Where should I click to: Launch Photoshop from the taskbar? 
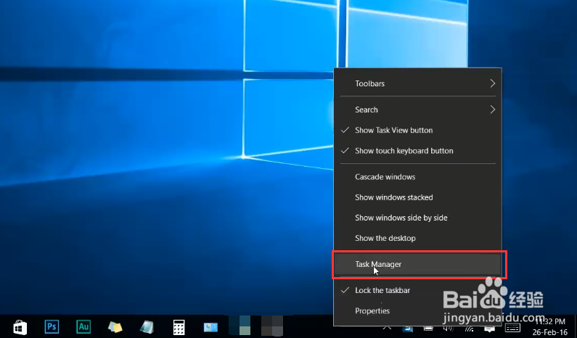(x=52, y=326)
